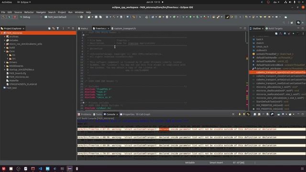Expand the Drivers folder
This screenshot has height=172, width=306.
click(5, 63)
